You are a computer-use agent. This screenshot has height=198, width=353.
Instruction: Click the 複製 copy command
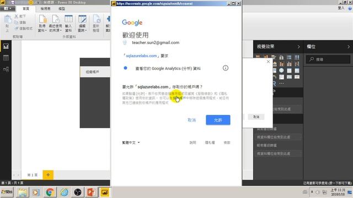click(20, 23)
